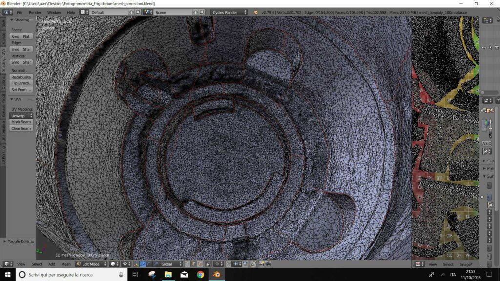Screen dimensions: 500x281
Task: Open Outliner editor type selector
Action: 488,20
